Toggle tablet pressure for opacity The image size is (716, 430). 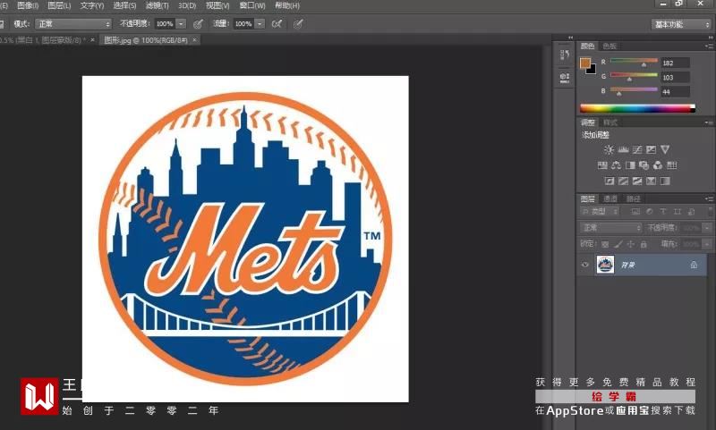(198, 24)
